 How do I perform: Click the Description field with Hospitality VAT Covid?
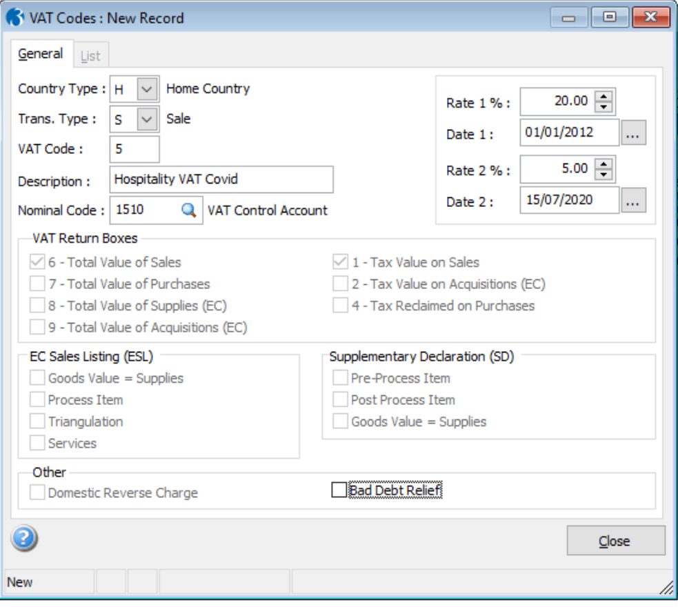[221, 179]
